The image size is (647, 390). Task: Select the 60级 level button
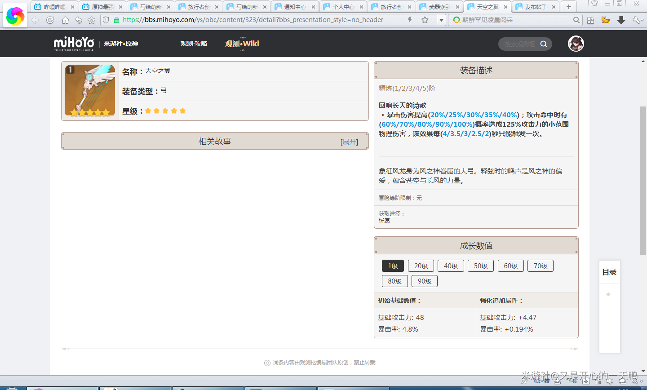click(511, 266)
